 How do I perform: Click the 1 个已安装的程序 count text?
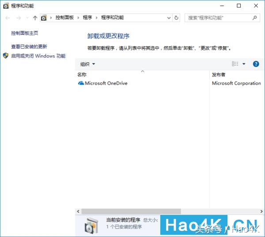point(124,227)
